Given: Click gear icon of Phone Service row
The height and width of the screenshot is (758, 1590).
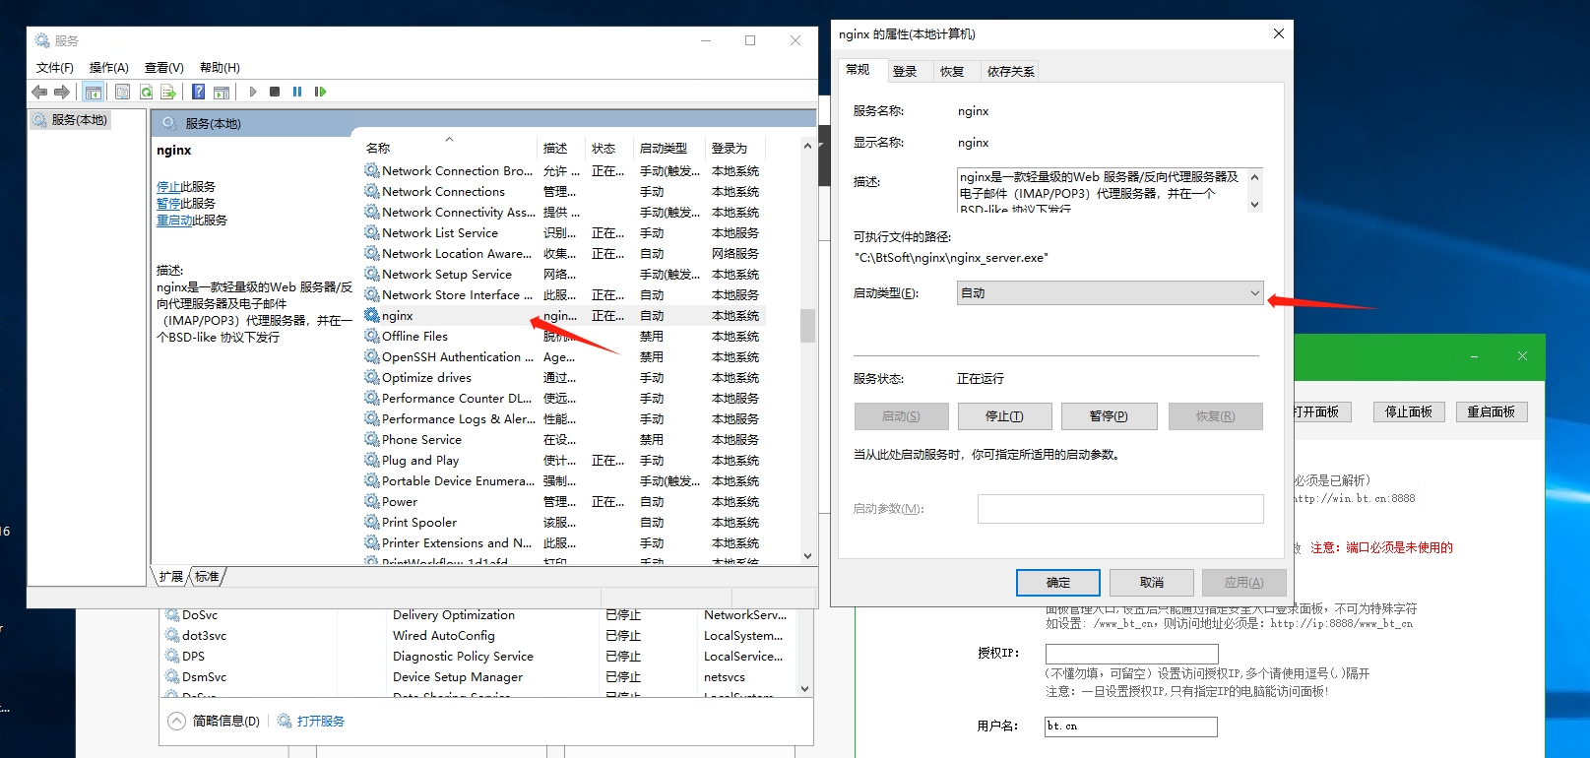Looking at the screenshot, I should click(371, 439).
